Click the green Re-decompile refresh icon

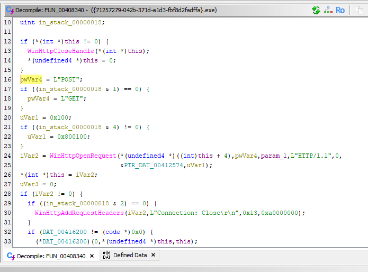click(x=316, y=10)
